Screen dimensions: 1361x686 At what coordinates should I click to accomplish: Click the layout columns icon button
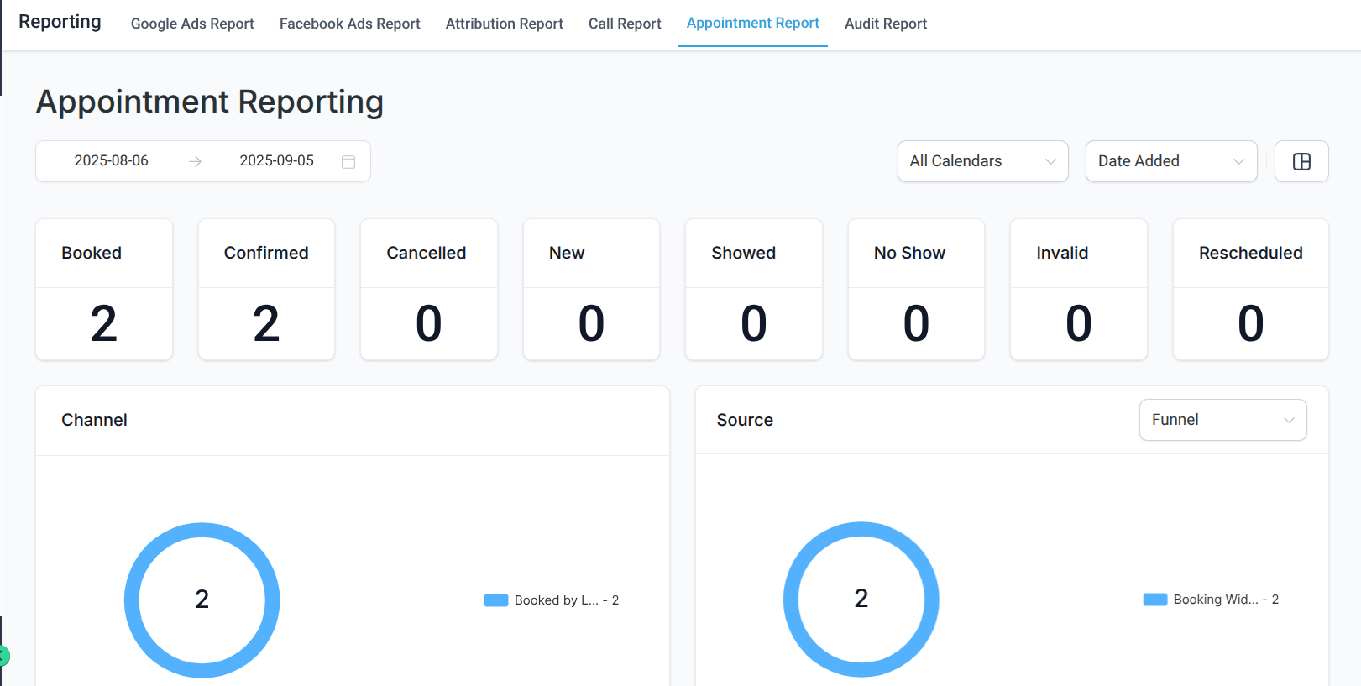click(x=1301, y=161)
